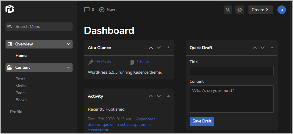
Task: Click the 'Activity' widget title
Action: pyautogui.click(x=95, y=96)
